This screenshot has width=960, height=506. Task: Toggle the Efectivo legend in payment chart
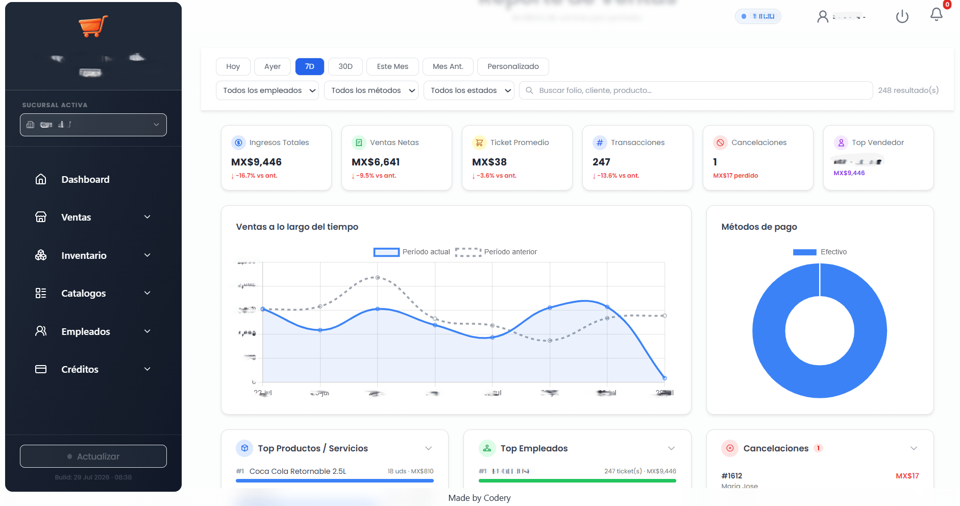pyautogui.click(x=820, y=252)
